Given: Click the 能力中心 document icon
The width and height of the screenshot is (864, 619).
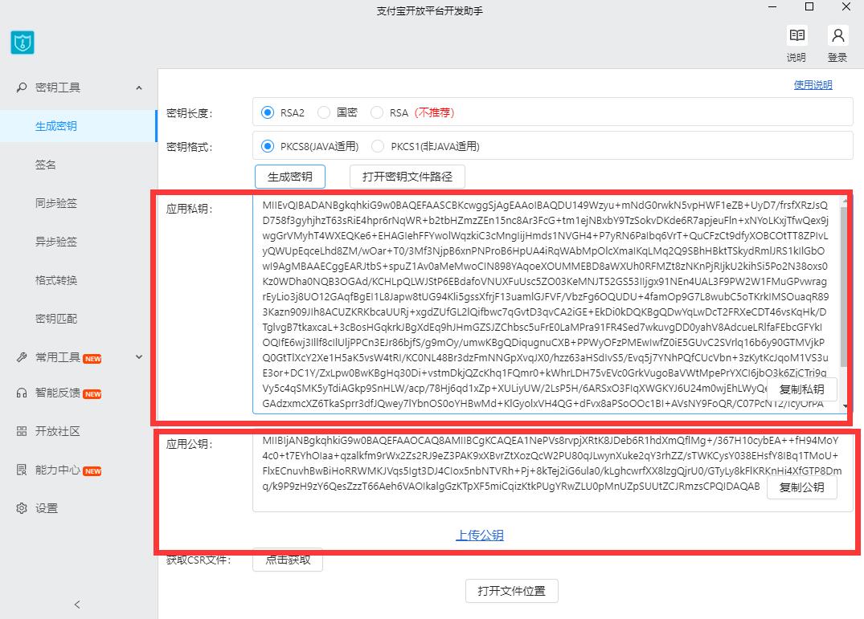Looking at the screenshot, I should [x=22, y=470].
